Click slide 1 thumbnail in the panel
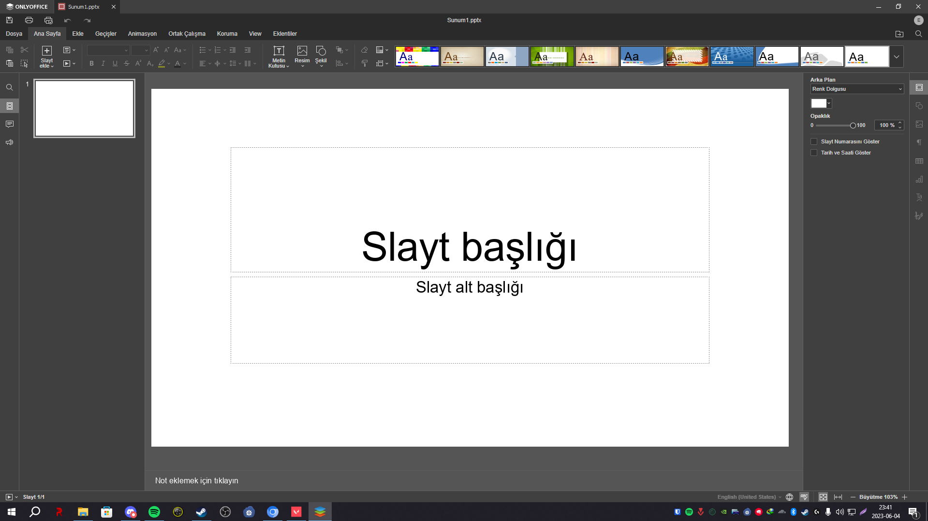Viewport: 928px width, 521px height. (84, 108)
